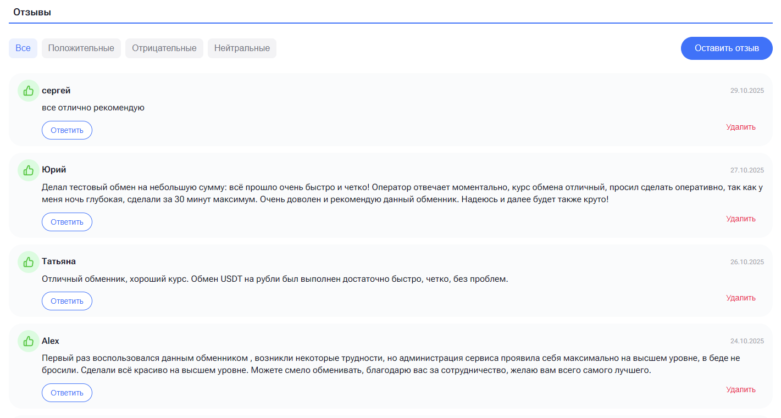Delete сергей's review using Удалить
Image resolution: width=781 pixels, height=418 pixels.
740,127
